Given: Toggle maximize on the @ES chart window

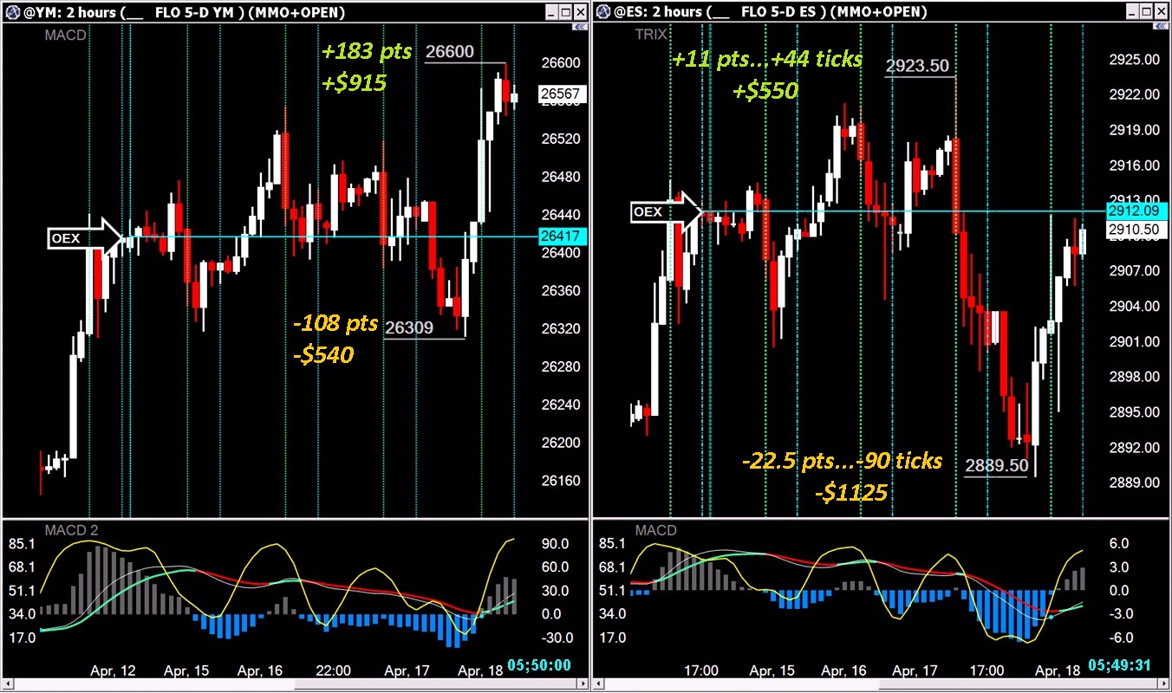Looking at the screenshot, I should click(x=1148, y=11).
